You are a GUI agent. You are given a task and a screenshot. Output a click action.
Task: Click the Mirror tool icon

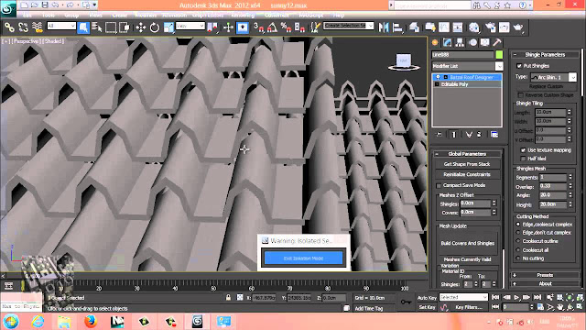384,27
